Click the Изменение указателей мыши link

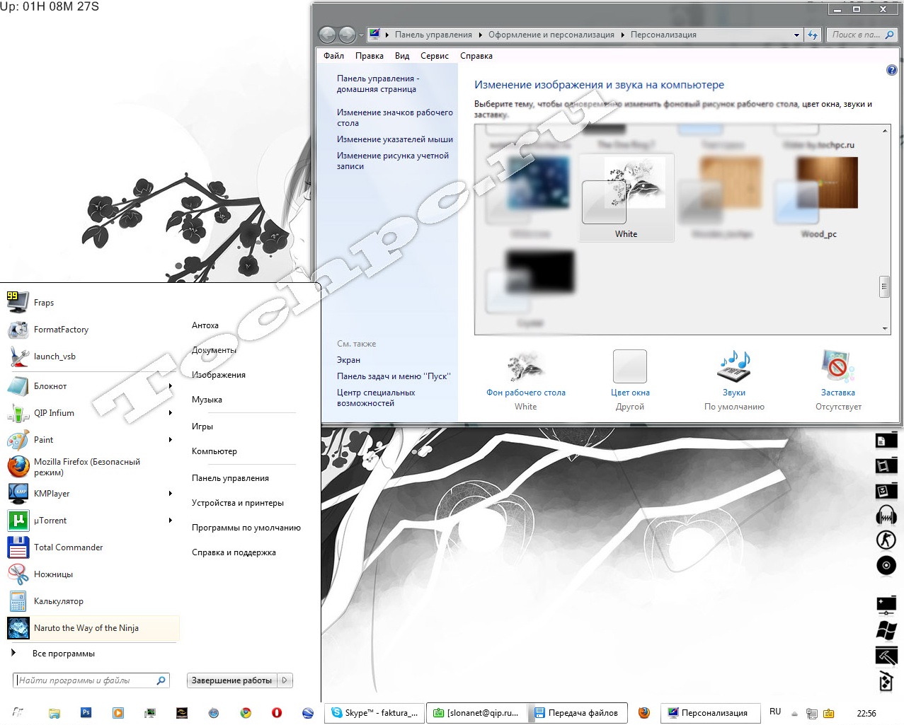(x=394, y=139)
